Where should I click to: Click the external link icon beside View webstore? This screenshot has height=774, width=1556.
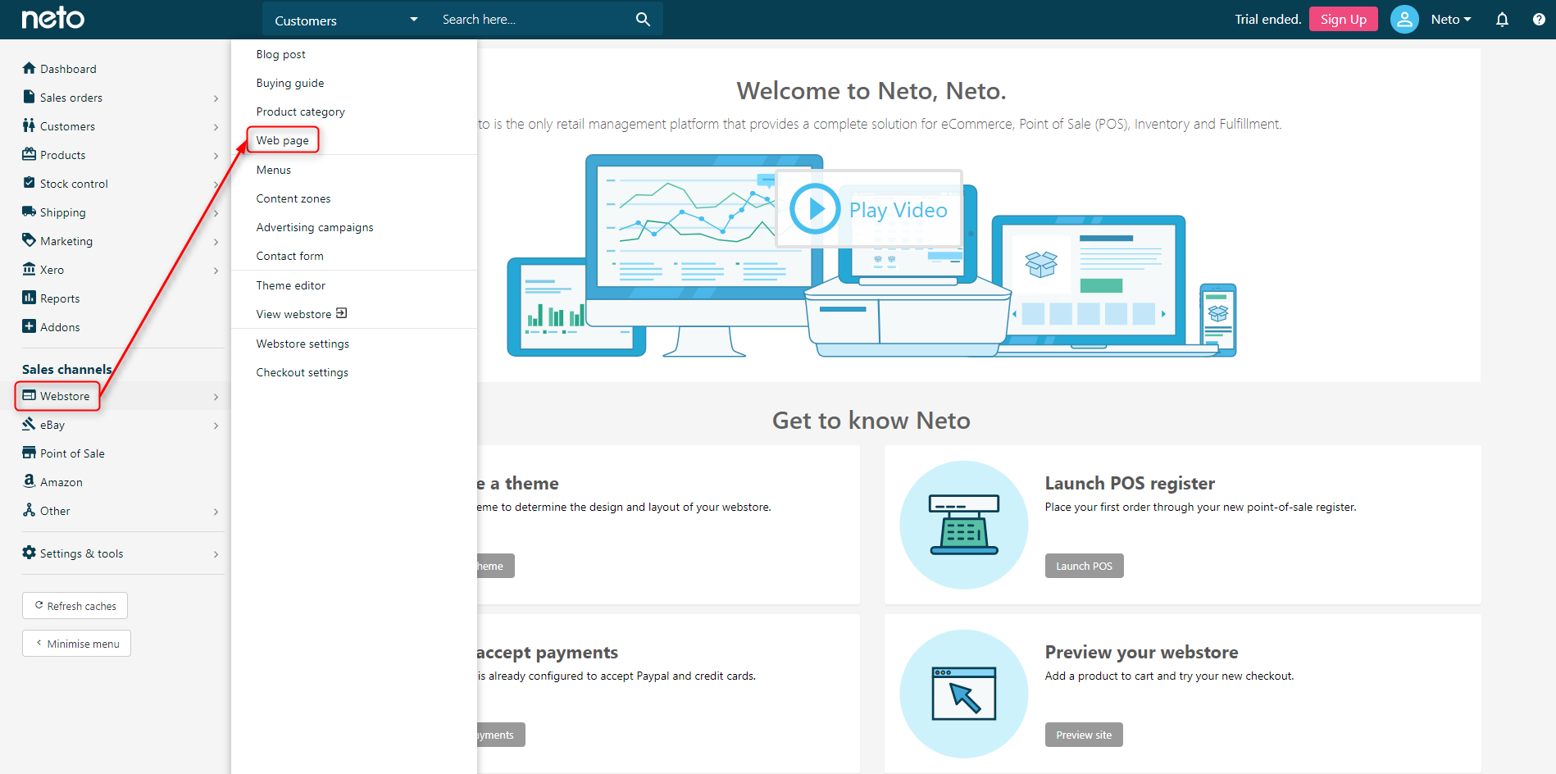pyautogui.click(x=342, y=313)
